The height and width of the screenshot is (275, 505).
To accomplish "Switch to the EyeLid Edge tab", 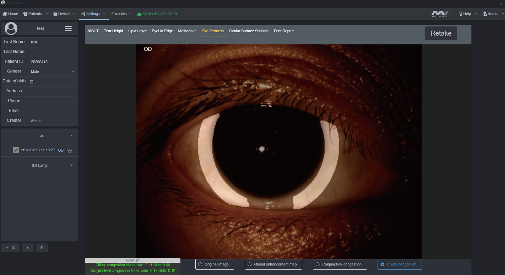I will (x=162, y=31).
